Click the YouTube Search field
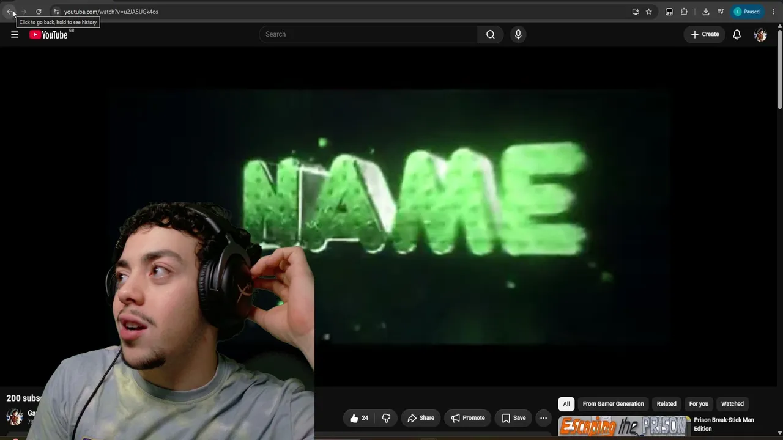This screenshot has height=440, width=783. [x=368, y=34]
